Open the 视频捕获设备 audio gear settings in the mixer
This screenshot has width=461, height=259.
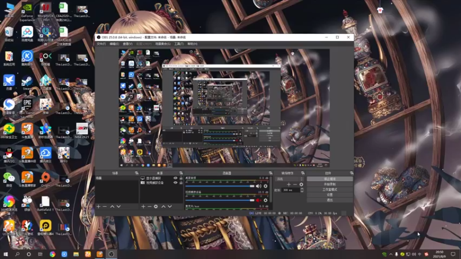point(266,200)
